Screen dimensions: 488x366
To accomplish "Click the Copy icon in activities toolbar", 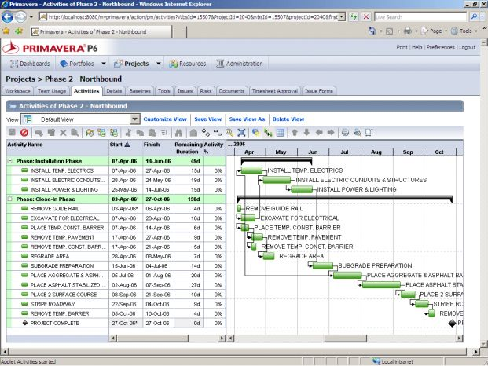I will point(140,133).
